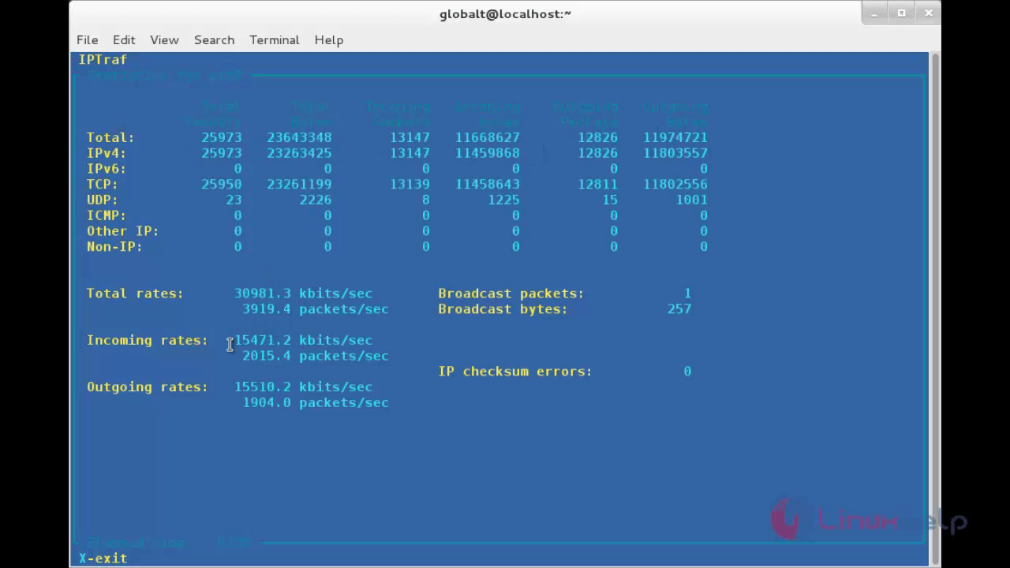1010x568 pixels.
Task: Open the Edit menu
Action: point(124,39)
